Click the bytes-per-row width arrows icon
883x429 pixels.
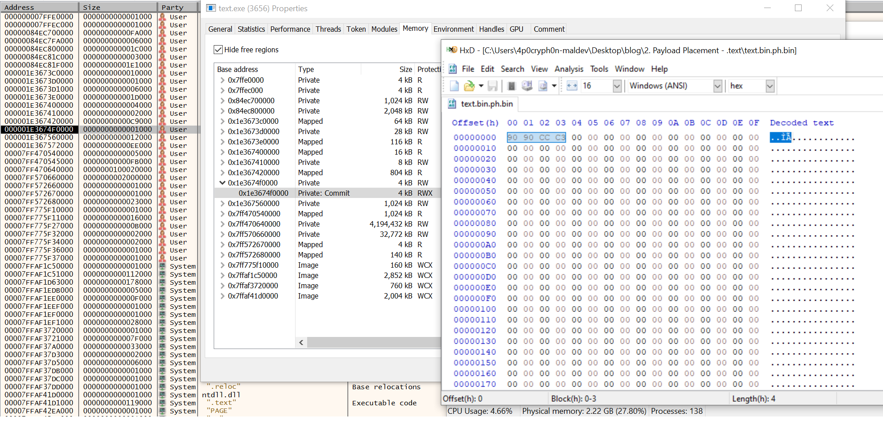point(572,86)
